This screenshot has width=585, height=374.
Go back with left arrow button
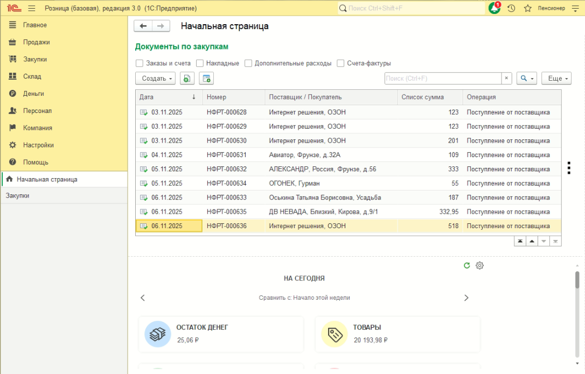click(x=143, y=26)
